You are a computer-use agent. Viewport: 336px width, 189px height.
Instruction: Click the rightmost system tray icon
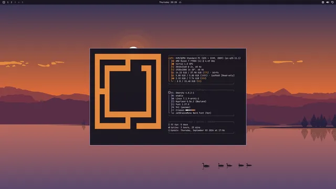click(332, 2)
